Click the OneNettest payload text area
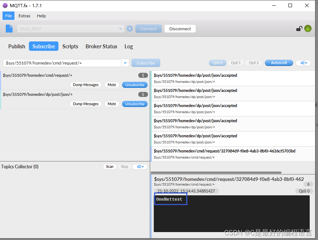The width and height of the screenshot is (318, 240). pos(232,214)
